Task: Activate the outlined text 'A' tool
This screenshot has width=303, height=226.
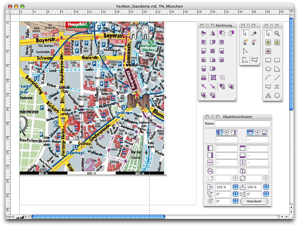Action: 268,95
